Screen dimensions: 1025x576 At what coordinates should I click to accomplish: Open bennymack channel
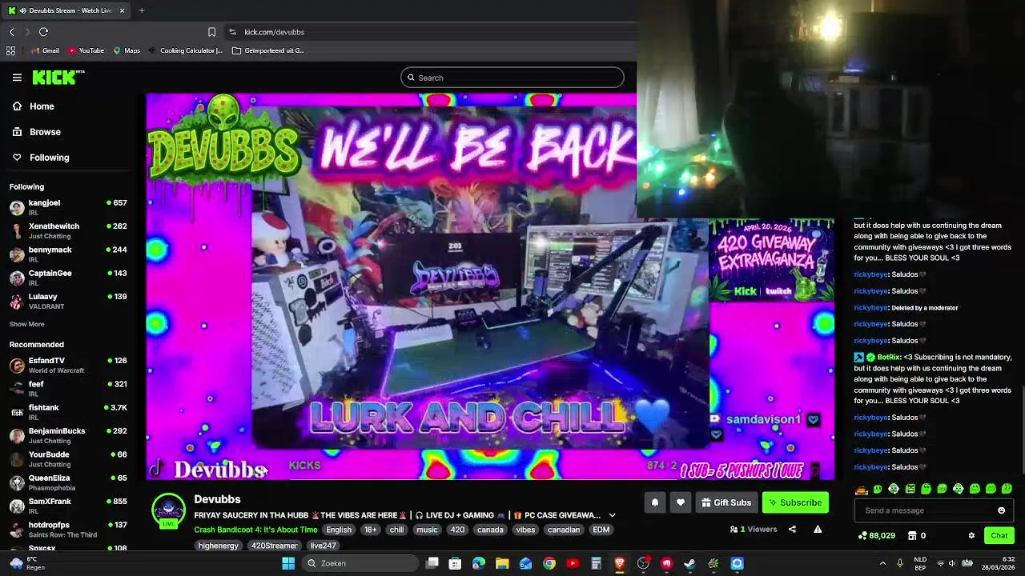tap(68, 254)
